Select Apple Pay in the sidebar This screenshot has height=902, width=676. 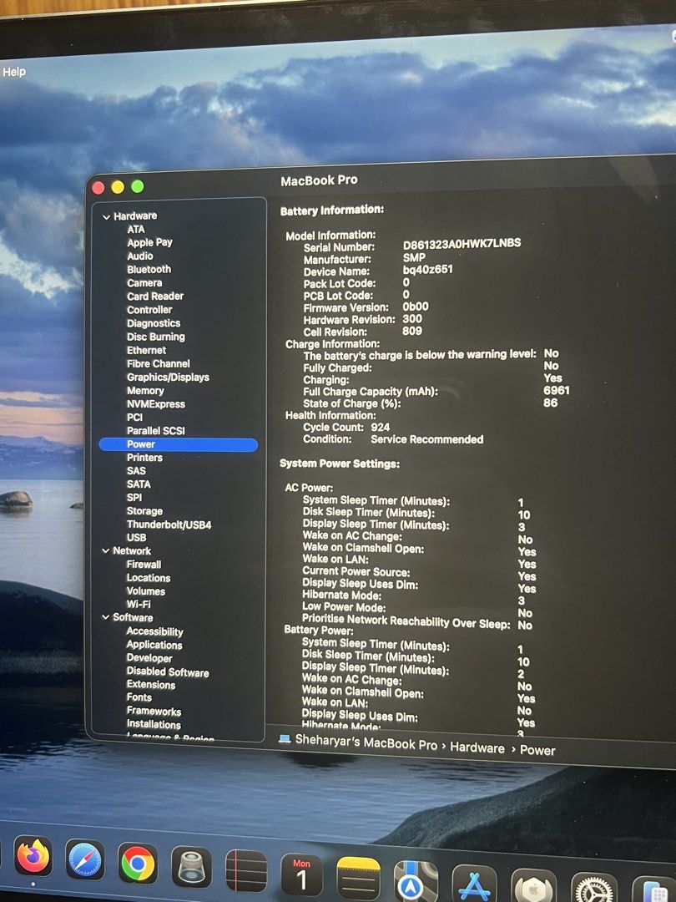click(149, 242)
